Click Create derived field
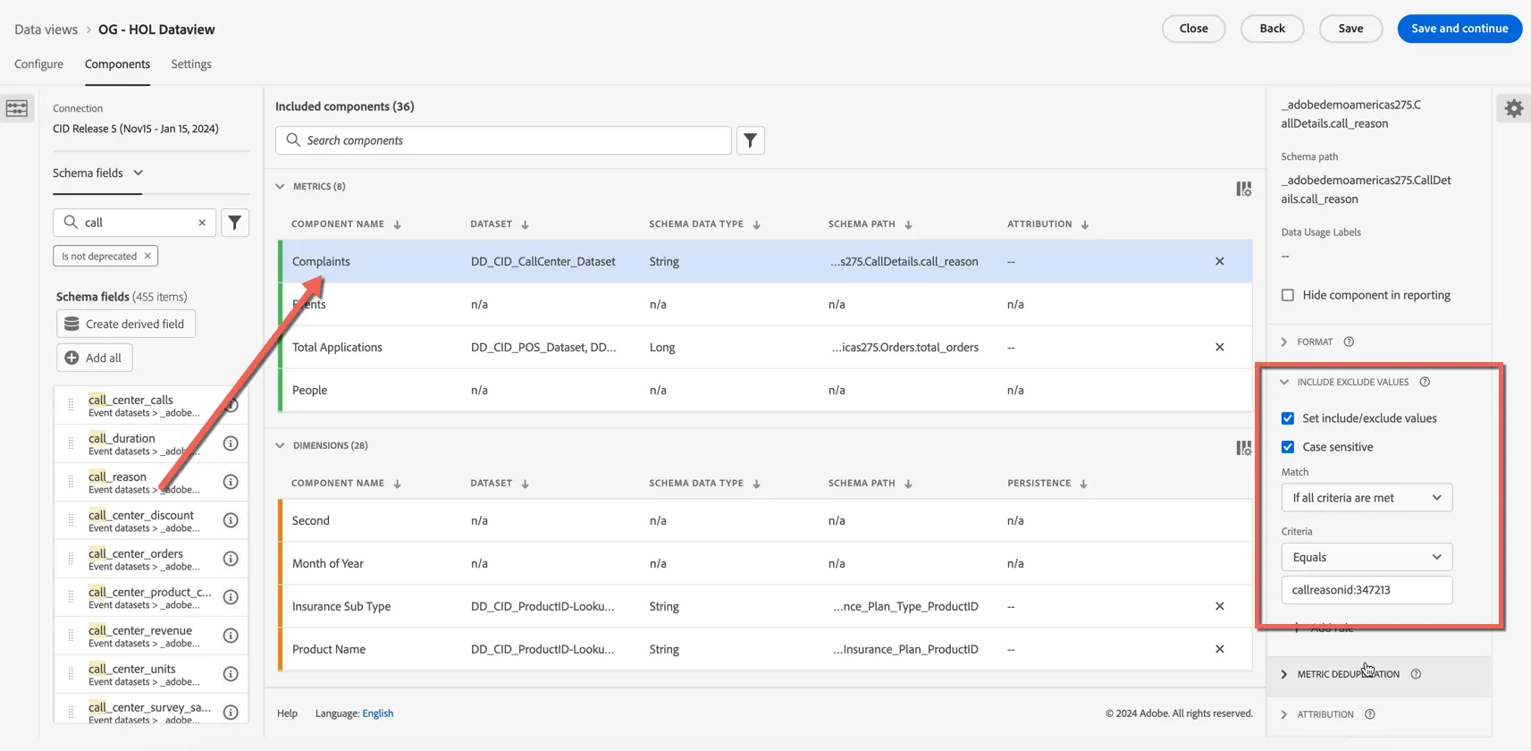1531x751 pixels. click(126, 324)
